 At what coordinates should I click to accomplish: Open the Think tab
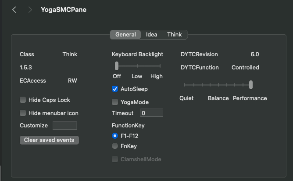click(x=174, y=35)
